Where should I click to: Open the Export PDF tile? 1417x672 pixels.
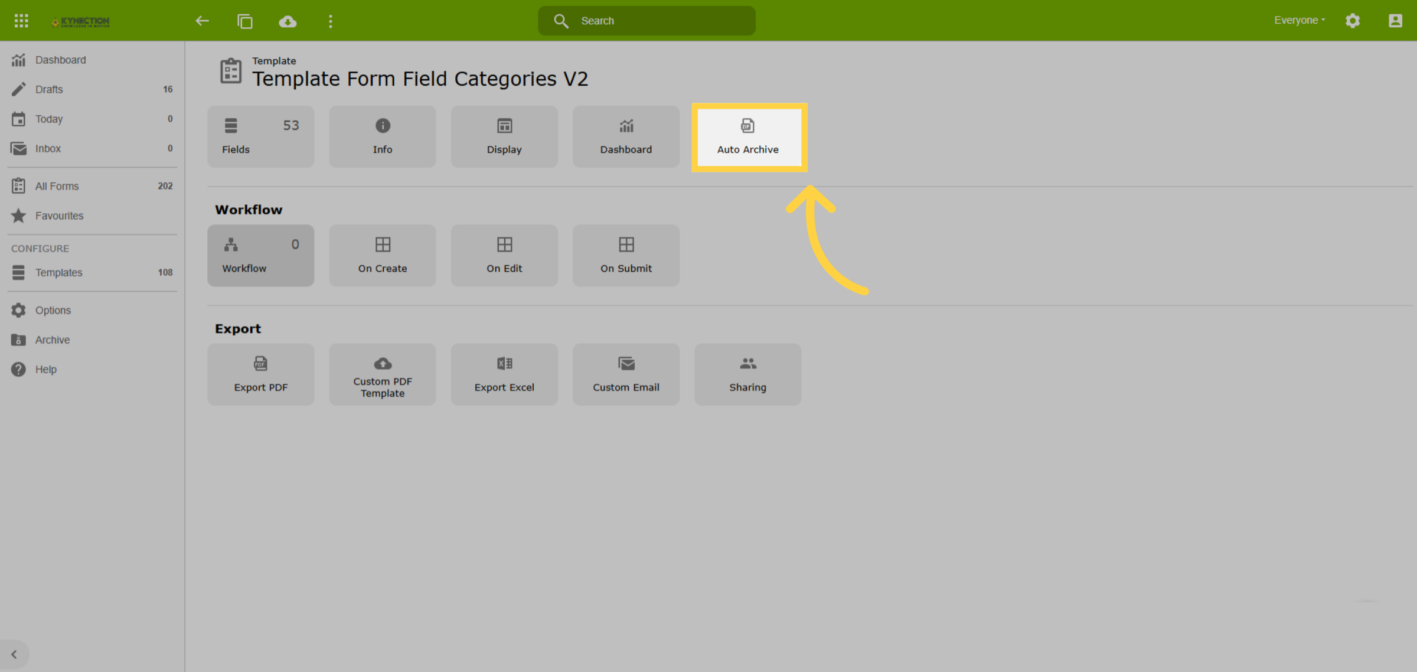(x=261, y=374)
